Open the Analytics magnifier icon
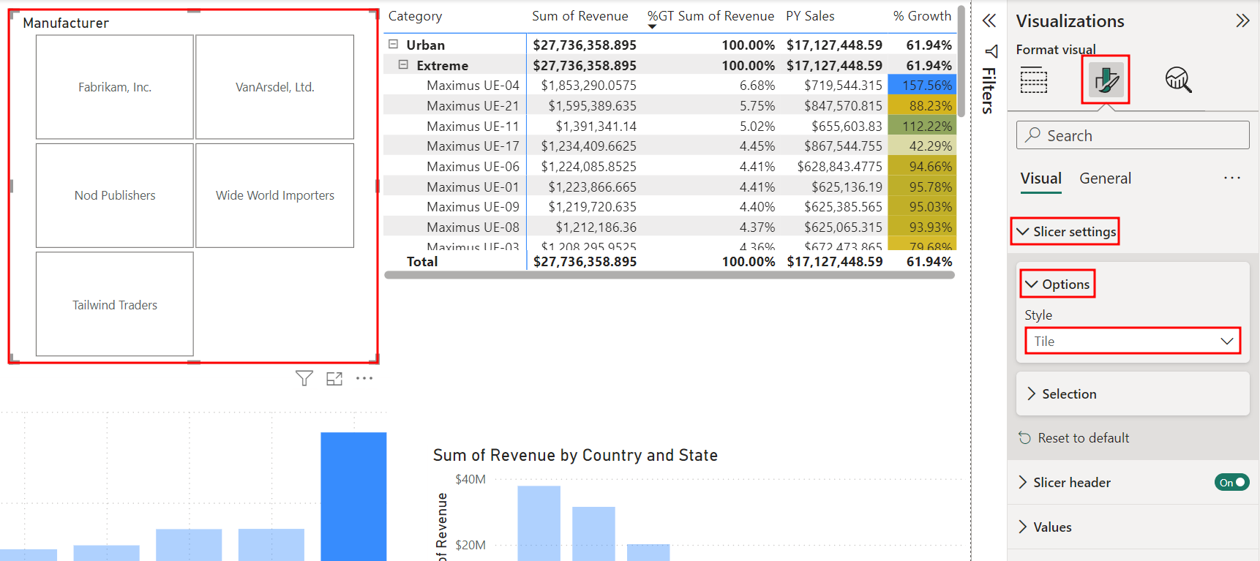 [x=1178, y=79]
